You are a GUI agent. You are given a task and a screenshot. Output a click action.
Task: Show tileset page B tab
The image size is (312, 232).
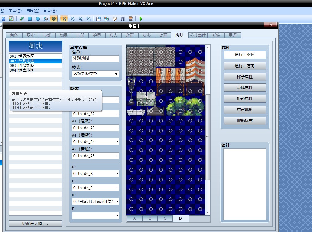point(150,218)
